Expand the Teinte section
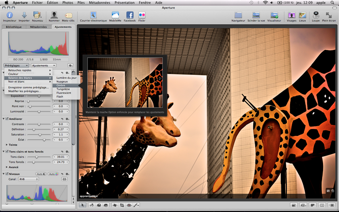339x212 pixels. (7, 145)
